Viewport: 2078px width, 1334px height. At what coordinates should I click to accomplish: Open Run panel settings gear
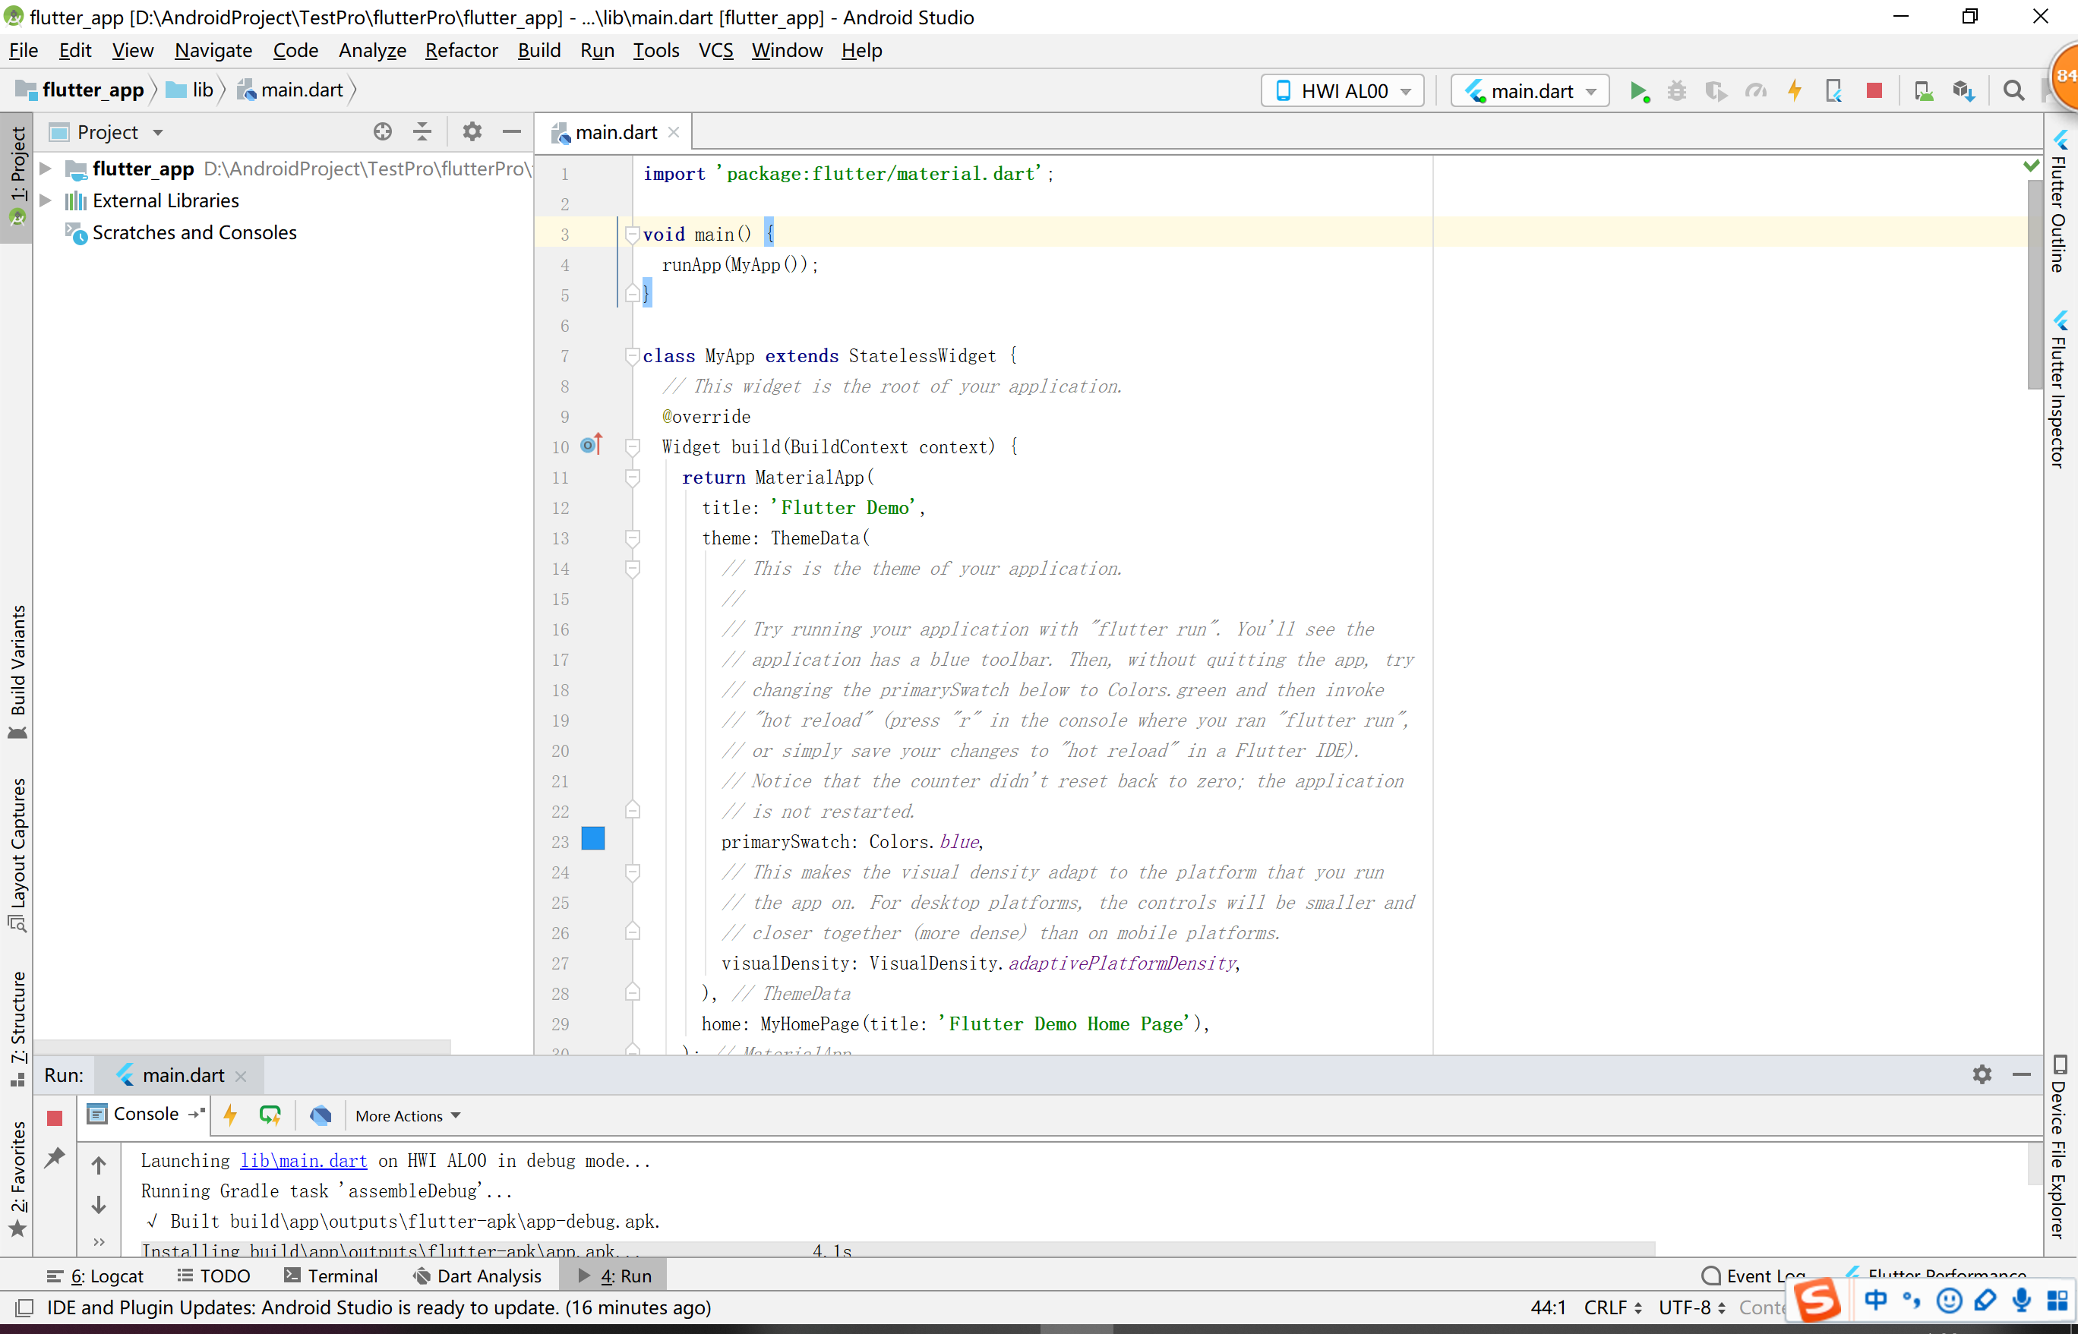pos(1982,1075)
